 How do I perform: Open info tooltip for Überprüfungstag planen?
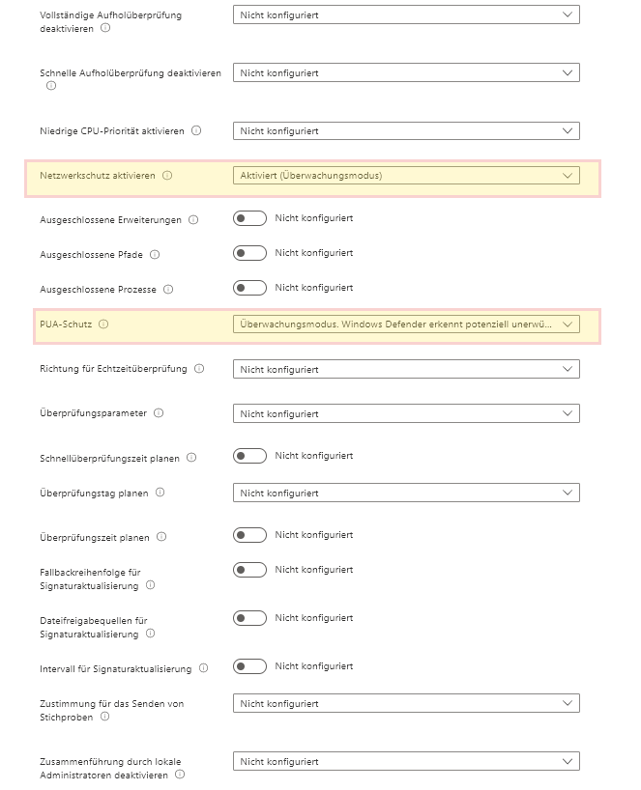pyautogui.click(x=160, y=493)
